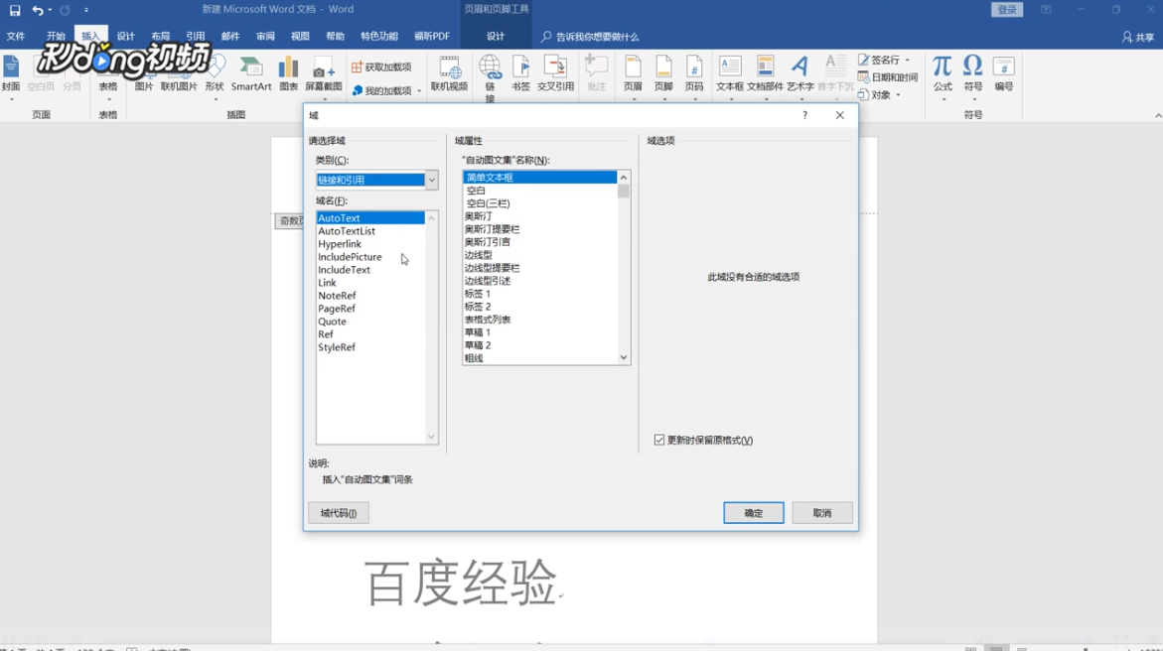Click the Login (登录) button

(1007, 10)
